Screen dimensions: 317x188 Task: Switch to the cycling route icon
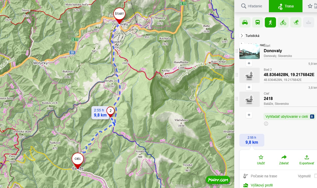(283, 22)
